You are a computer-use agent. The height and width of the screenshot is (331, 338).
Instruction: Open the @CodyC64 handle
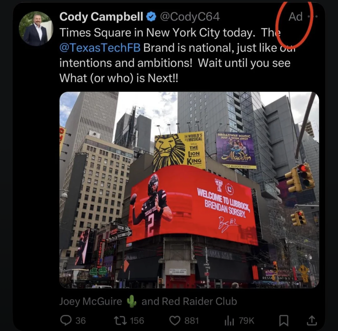tap(190, 17)
